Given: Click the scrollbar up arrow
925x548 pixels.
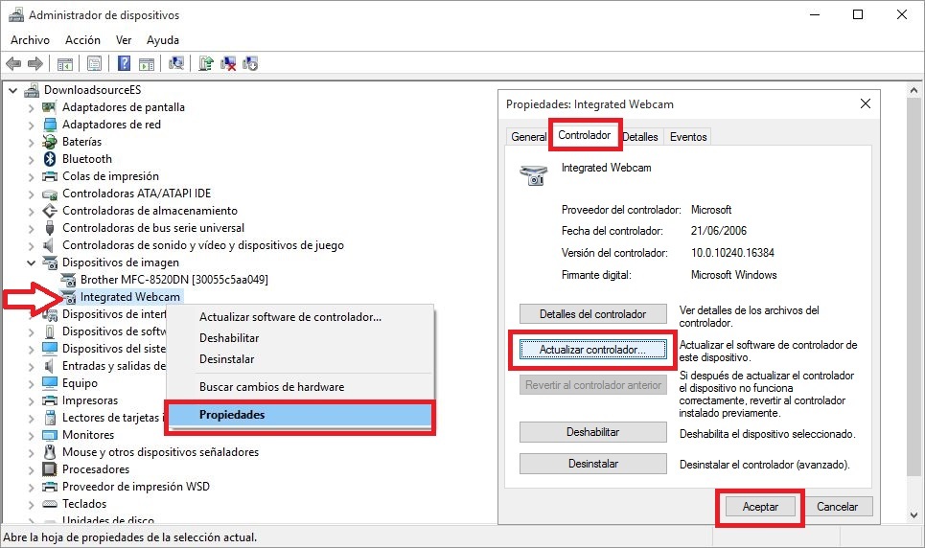Looking at the screenshot, I should coord(913,91).
